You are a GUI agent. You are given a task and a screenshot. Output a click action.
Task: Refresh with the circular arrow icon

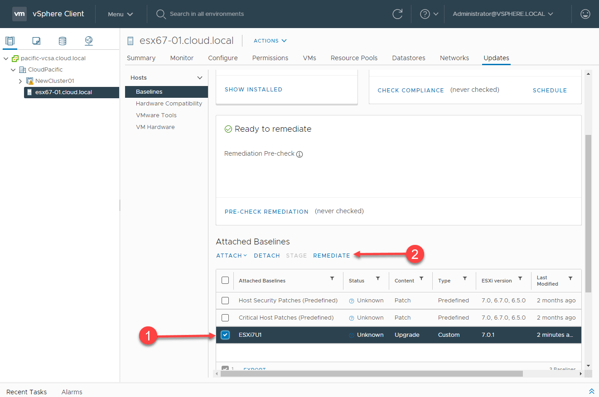point(397,14)
